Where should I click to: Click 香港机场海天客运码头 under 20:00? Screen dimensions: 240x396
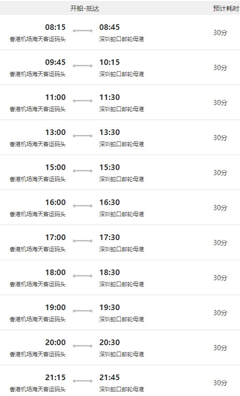38,354
